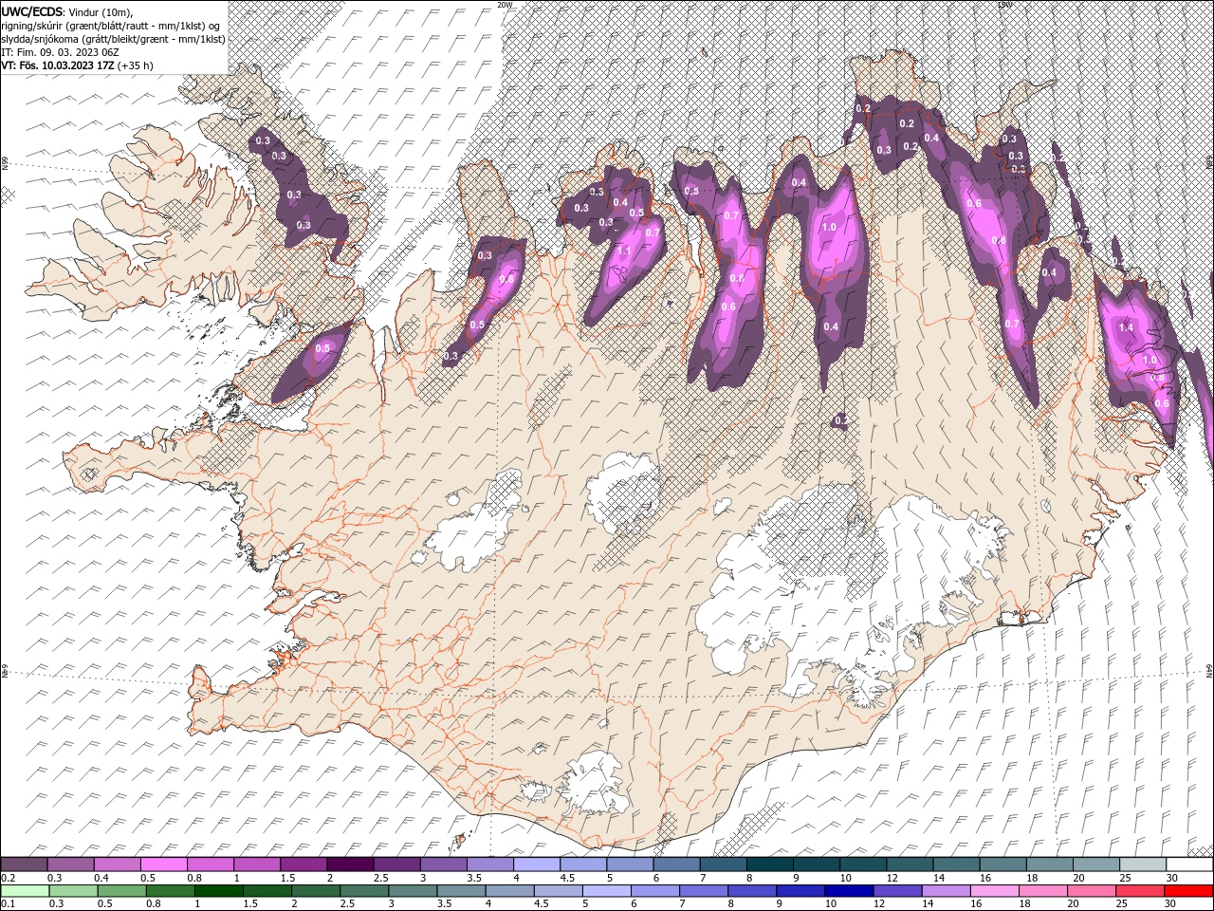Screen dimensions: 1214x911
Task: Click the light lavender 4 swatch in upper legend
Action: (x=537, y=865)
